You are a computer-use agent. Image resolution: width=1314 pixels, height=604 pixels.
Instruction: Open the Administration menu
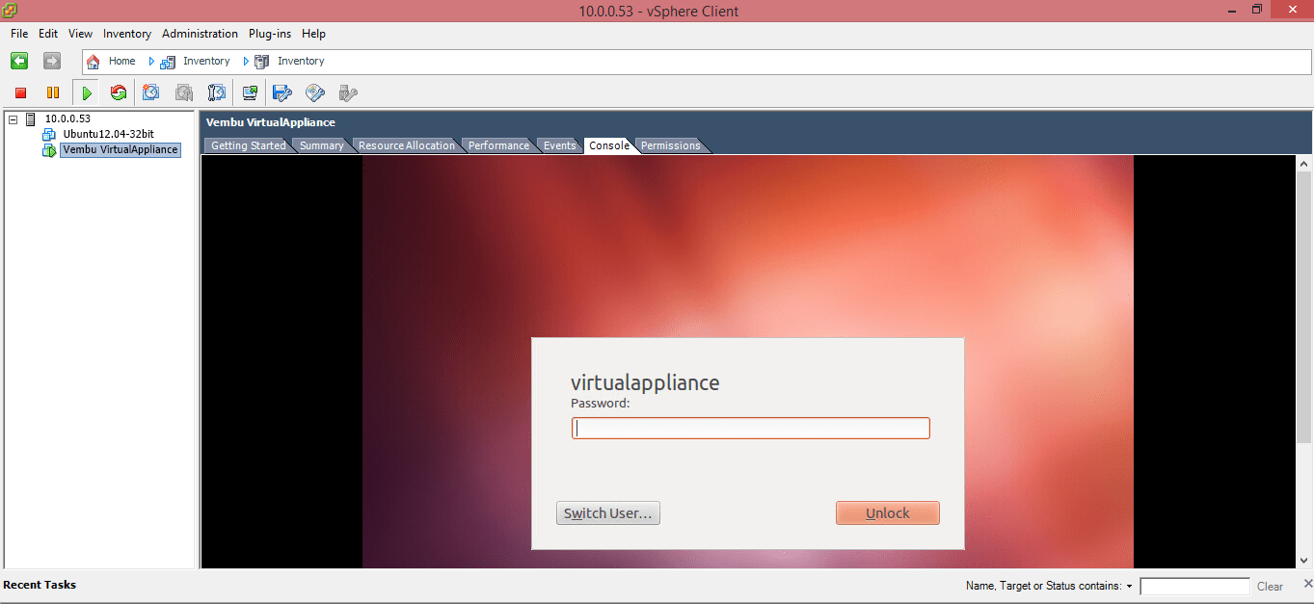(x=200, y=33)
